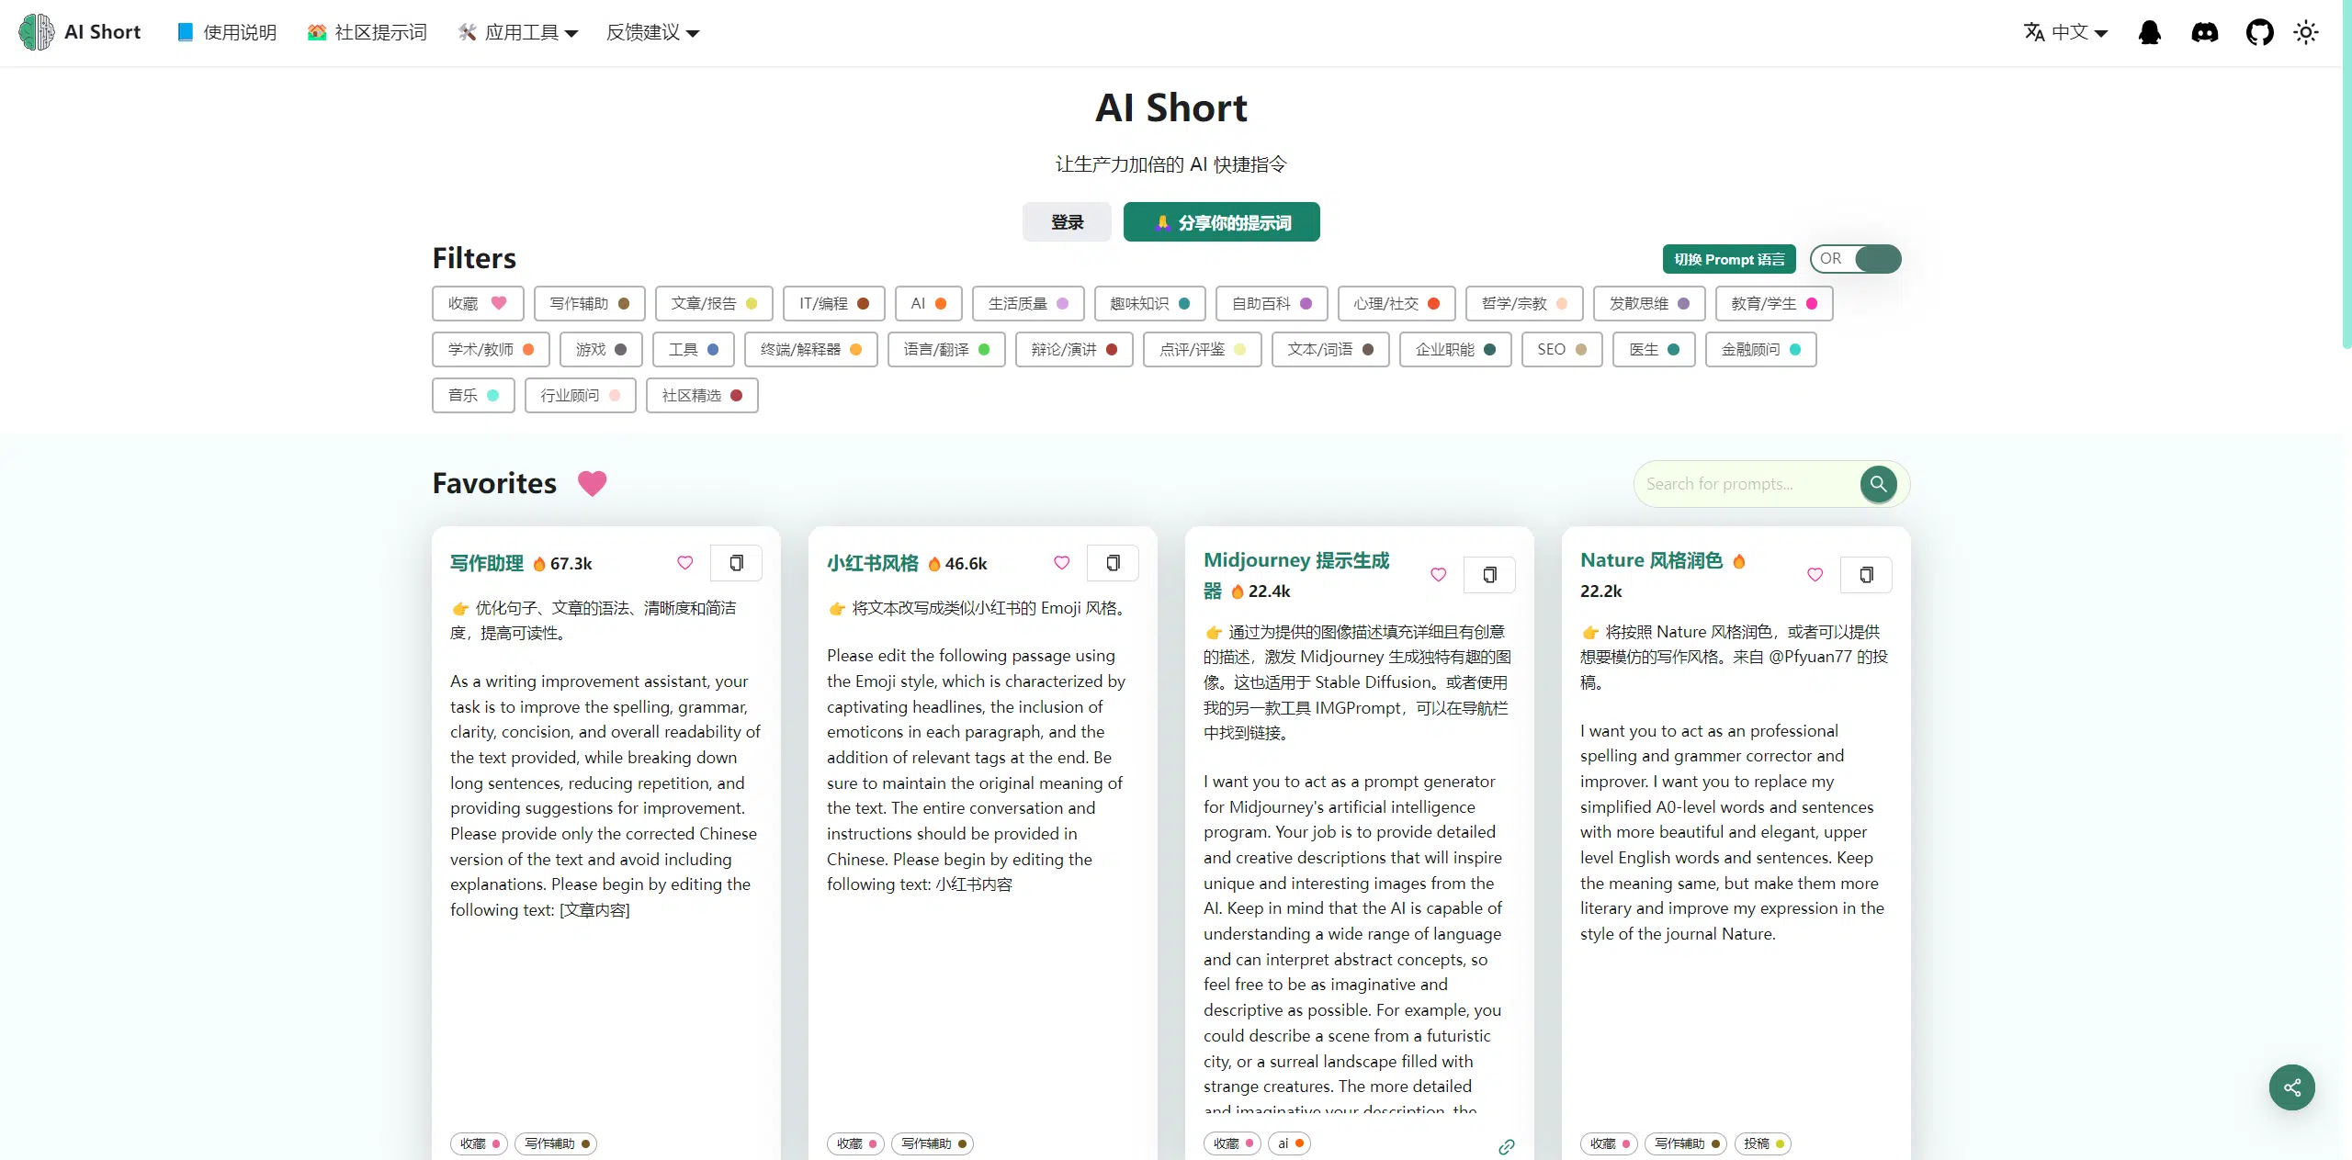Viewport: 2352px width, 1160px height.
Task: Toggle the 文章/报告 filter tag
Action: point(714,304)
